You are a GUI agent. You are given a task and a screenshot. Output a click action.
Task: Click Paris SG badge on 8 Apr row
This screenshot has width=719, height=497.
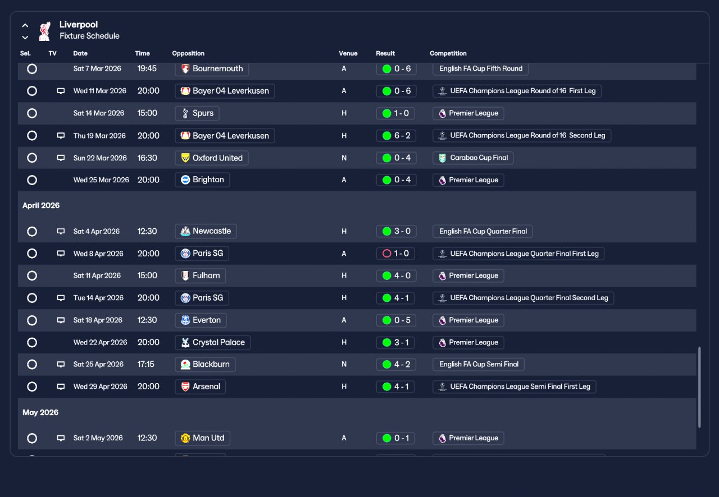(x=185, y=254)
